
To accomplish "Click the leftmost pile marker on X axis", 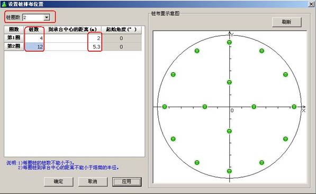I will tap(165, 106).
